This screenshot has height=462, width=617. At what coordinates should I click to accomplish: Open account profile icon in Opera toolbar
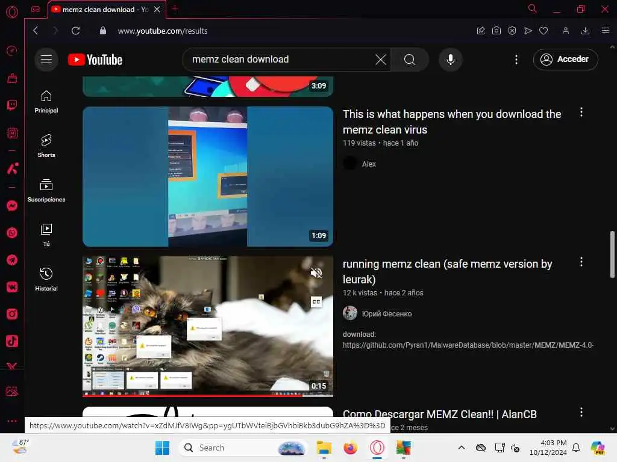[565, 31]
